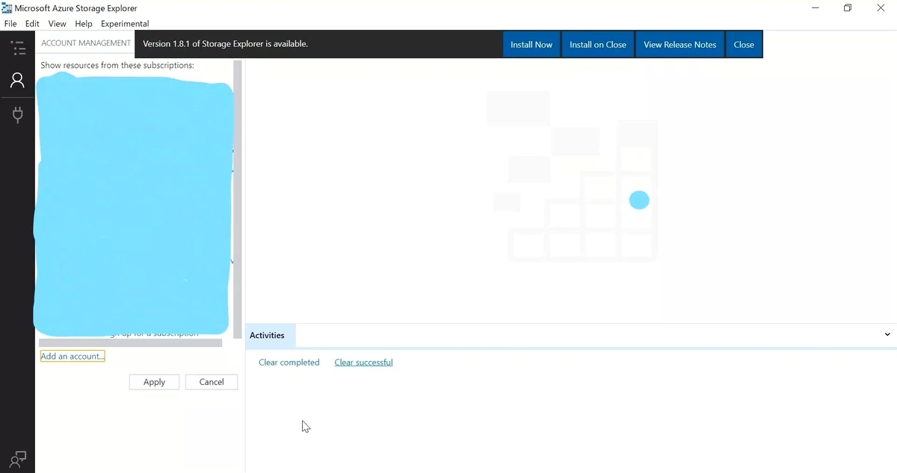Choose Install on Close

[x=598, y=45]
